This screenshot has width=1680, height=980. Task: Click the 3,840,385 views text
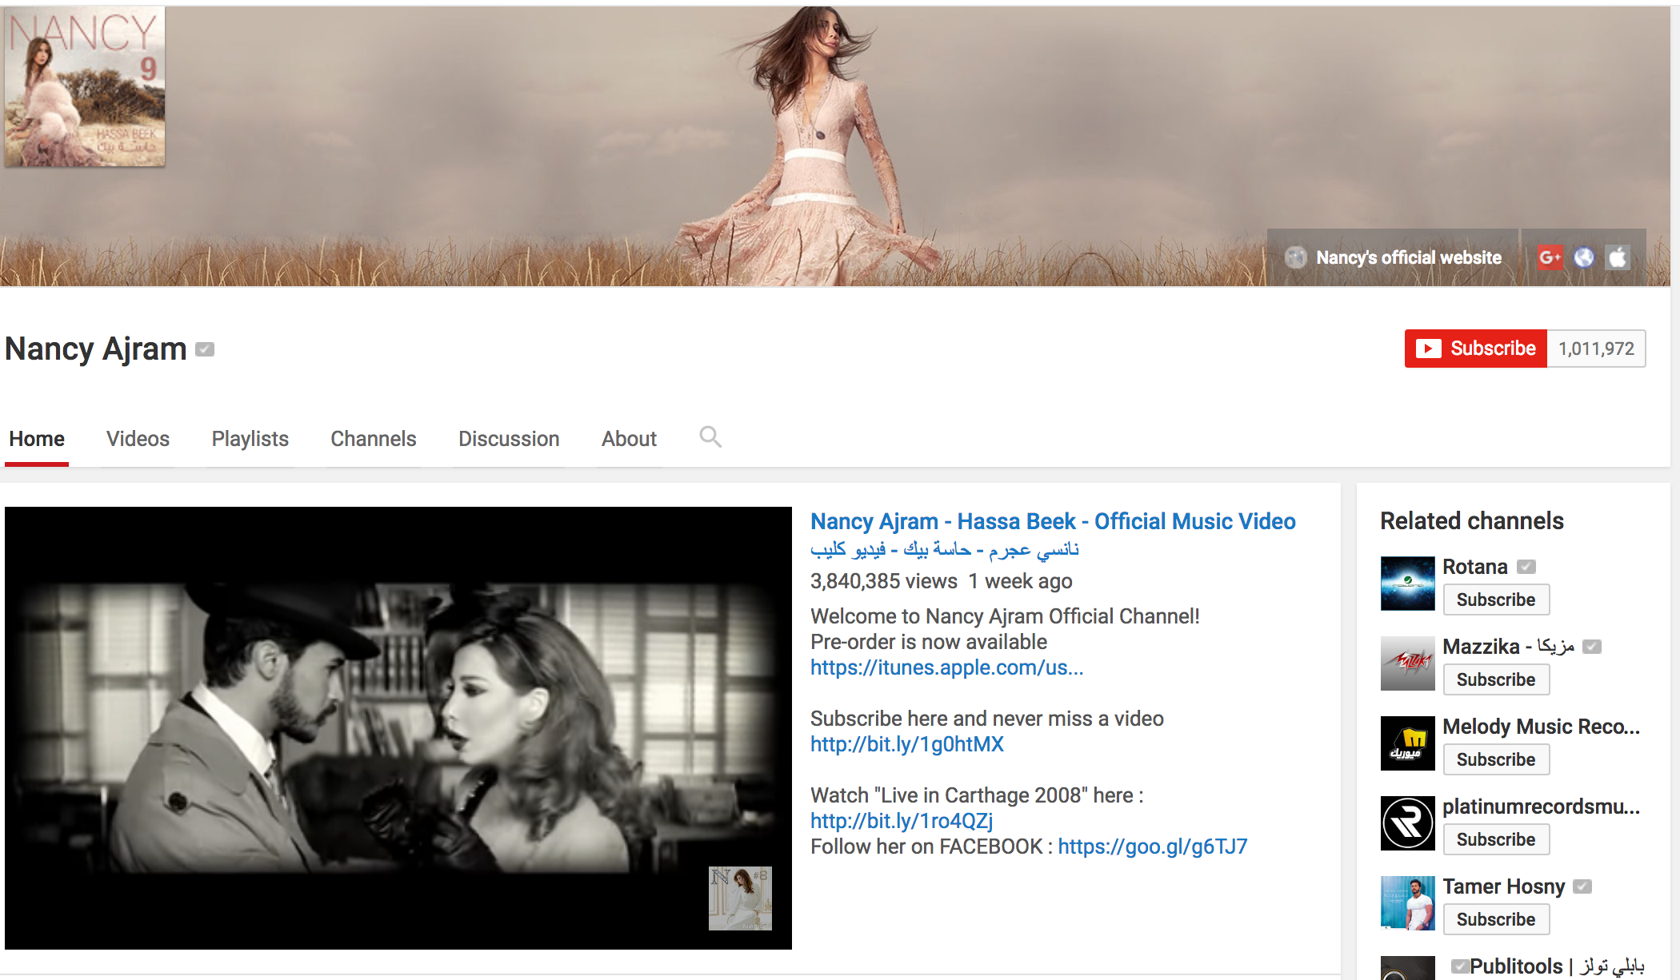pyautogui.click(x=883, y=581)
